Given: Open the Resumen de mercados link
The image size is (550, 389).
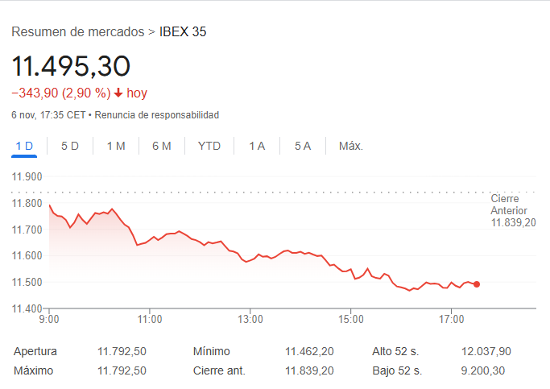Looking at the screenshot, I should (77, 32).
